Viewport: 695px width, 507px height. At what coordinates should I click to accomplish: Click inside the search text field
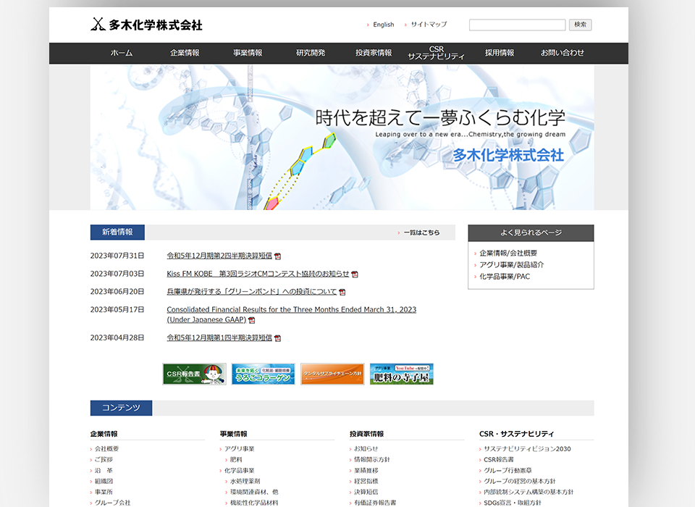(517, 24)
